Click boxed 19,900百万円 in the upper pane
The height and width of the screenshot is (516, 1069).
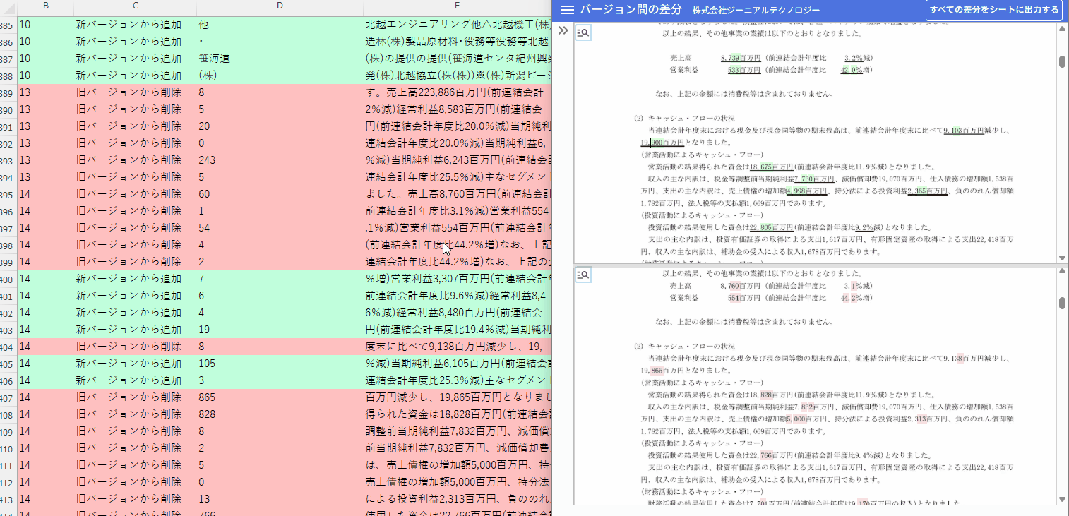click(x=662, y=143)
